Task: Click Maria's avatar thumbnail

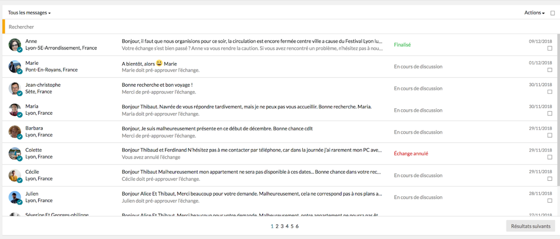Action: click(x=15, y=110)
